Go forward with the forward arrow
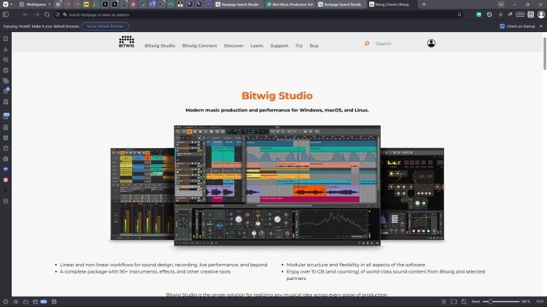This screenshot has width=547, height=307. coord(36,15)
